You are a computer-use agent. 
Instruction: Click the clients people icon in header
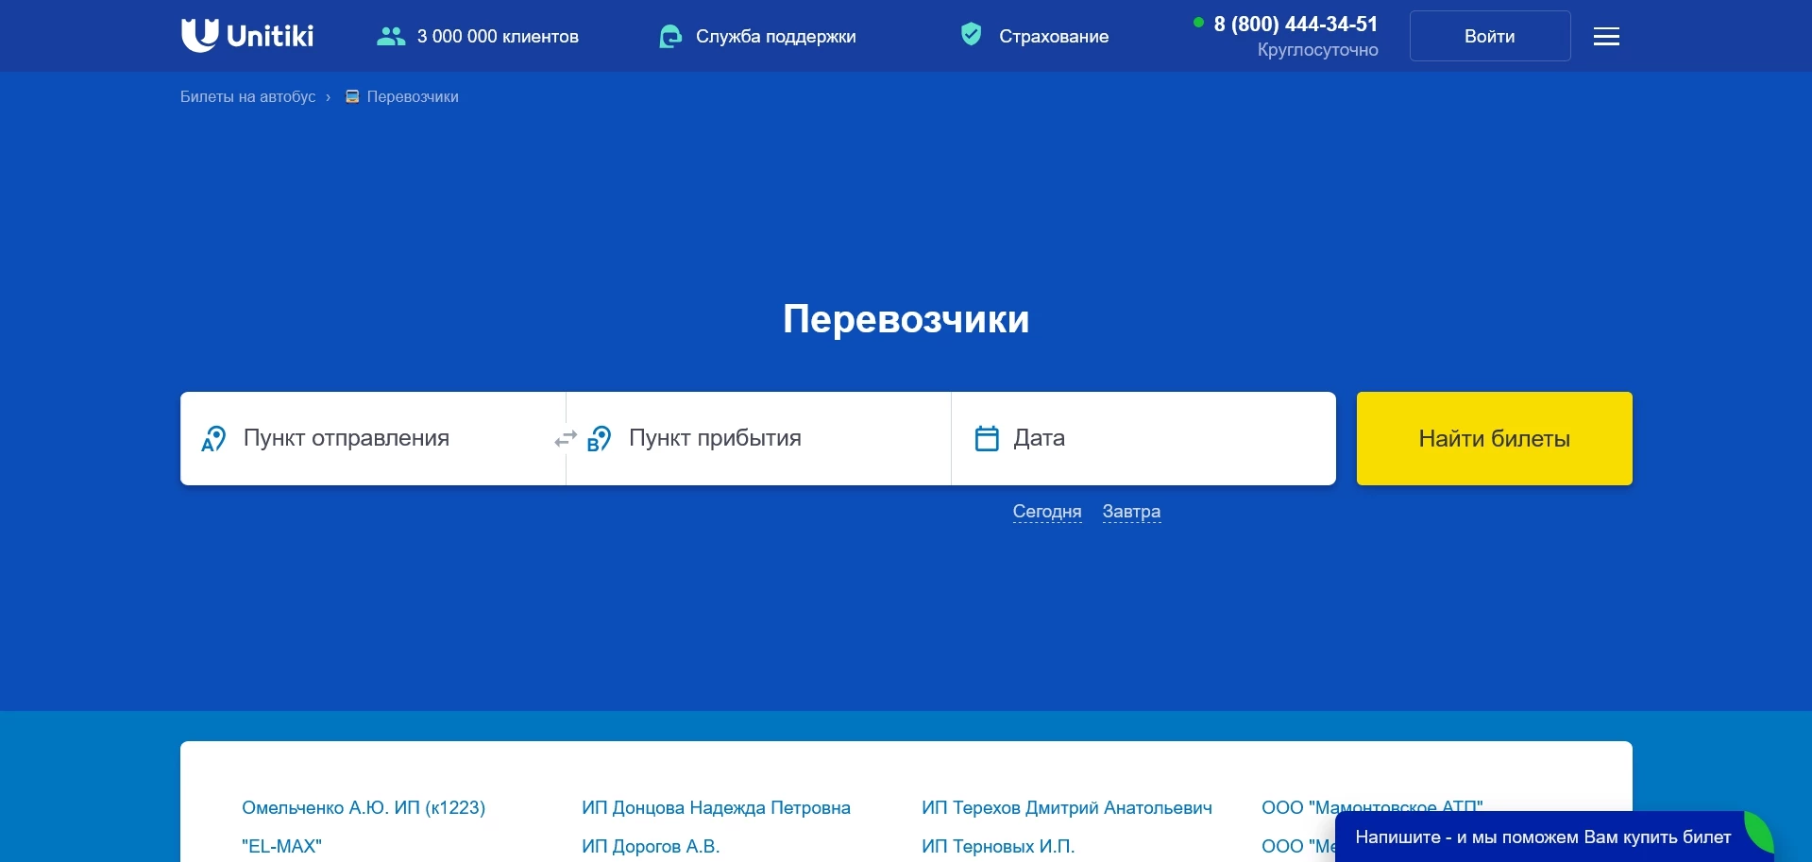(389, 35)
